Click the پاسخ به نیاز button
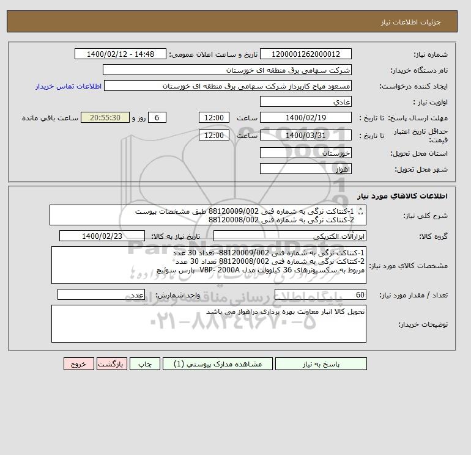 [321, 364]
